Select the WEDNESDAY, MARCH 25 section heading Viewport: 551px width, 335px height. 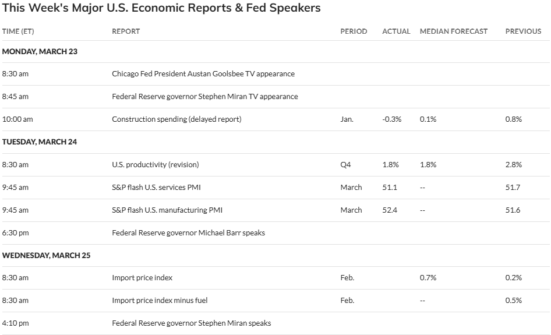coord(46,256)
